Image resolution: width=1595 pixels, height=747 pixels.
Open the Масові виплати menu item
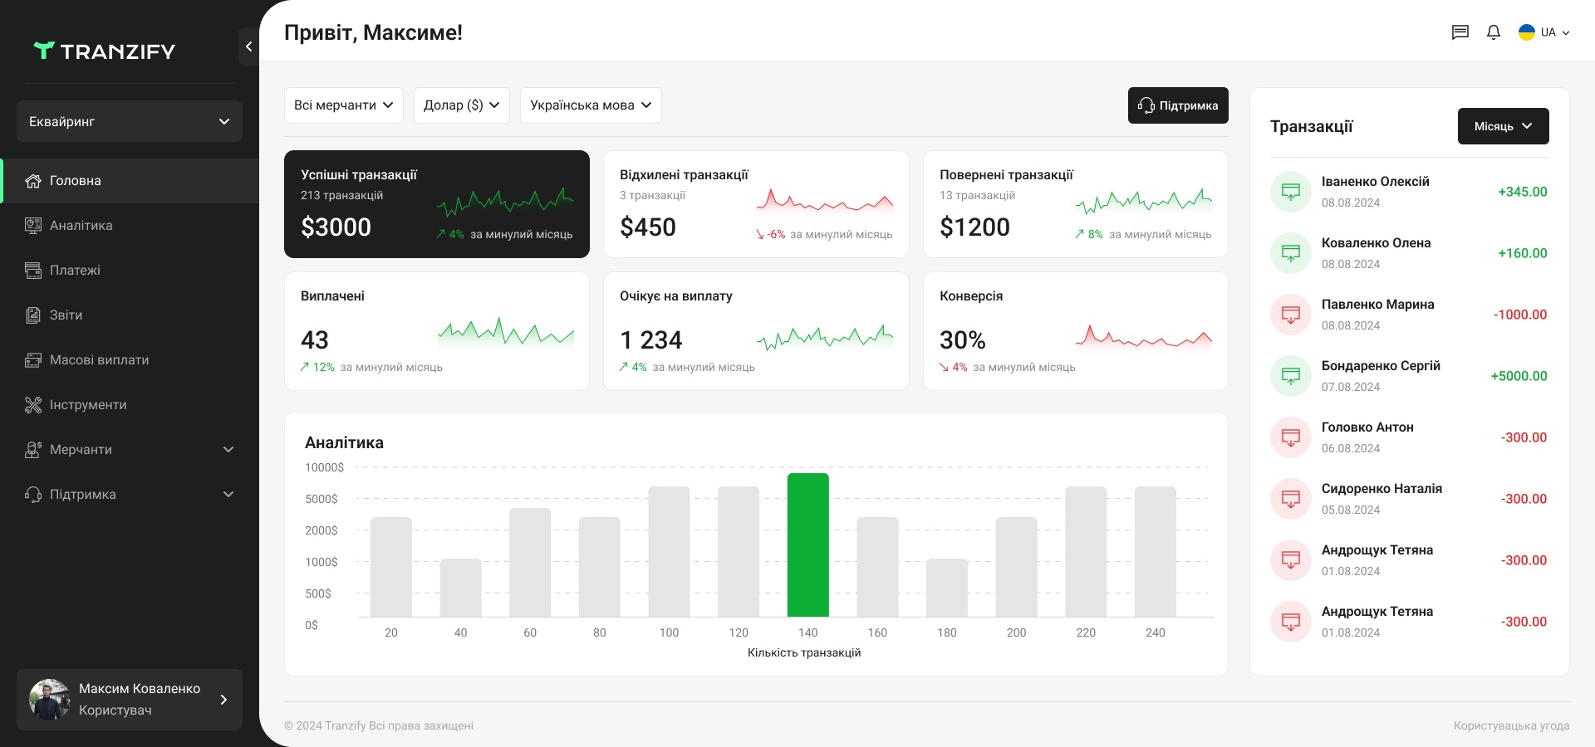130,360
